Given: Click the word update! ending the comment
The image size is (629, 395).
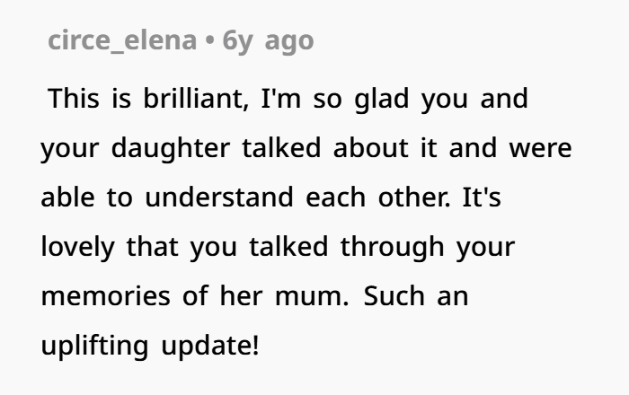Looking at the screenshot, I should (x=210, y=346).
